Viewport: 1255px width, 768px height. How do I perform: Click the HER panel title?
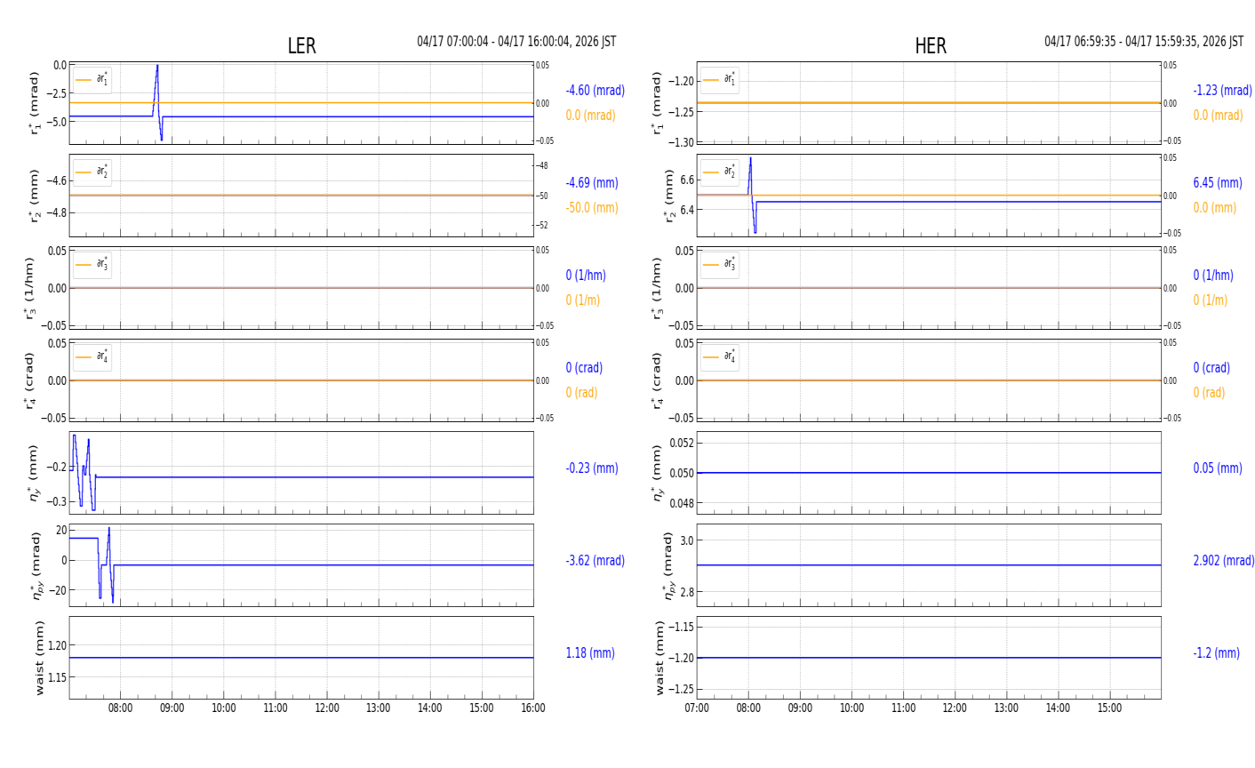[931, 46]
